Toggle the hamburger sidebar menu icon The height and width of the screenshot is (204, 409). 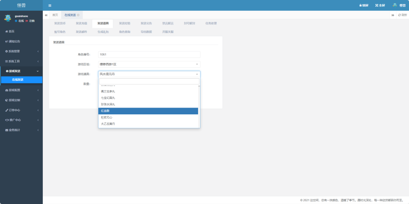50,6
